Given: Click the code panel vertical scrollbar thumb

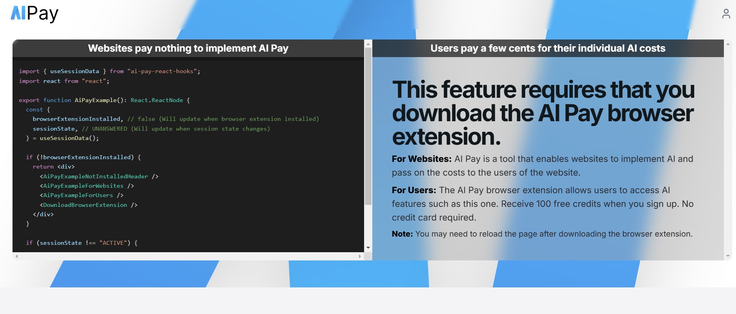Looking at the screenshot, I should click(368, 126).
